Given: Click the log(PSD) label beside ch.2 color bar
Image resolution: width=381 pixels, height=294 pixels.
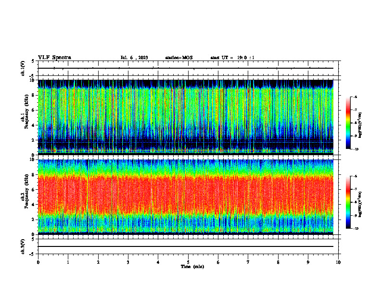Looking at the screenshot, I should point(360,205).
